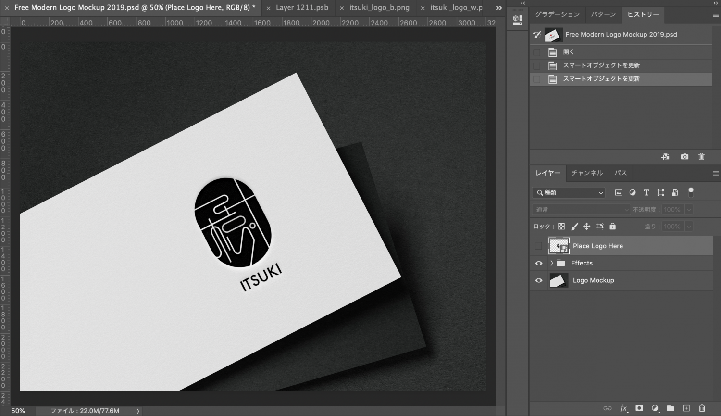721x416 pixels.
Task: Switch to the チャンネル tab
Action: pyautogui.click(x=587, y=173)
